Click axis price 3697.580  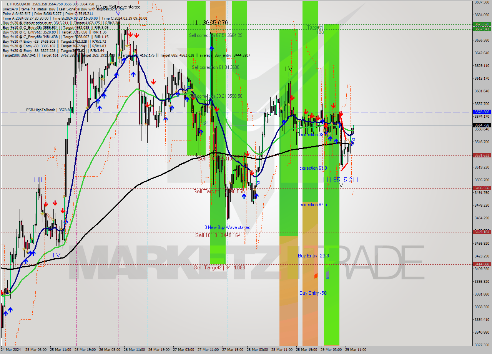(482, 2)
